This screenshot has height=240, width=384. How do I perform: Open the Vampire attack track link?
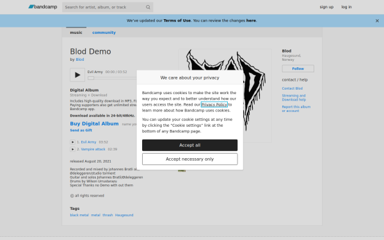[x=93, y=149]
